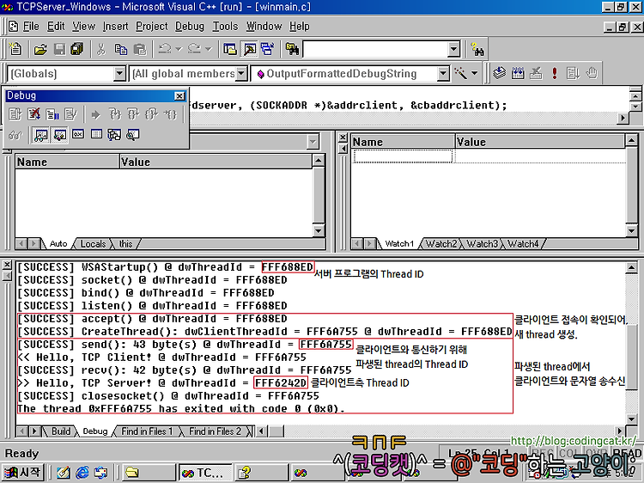Toggle the Output window button

(249, 50)
